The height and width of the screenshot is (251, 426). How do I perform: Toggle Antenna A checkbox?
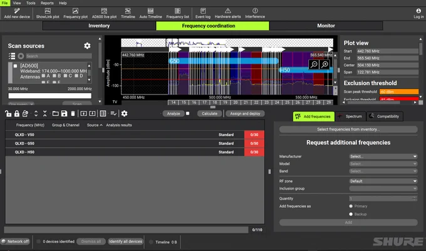[x=43, y=76]
